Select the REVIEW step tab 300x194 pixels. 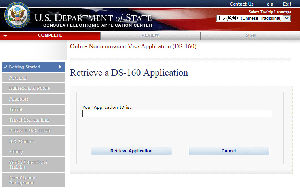[x=150, y=36]
